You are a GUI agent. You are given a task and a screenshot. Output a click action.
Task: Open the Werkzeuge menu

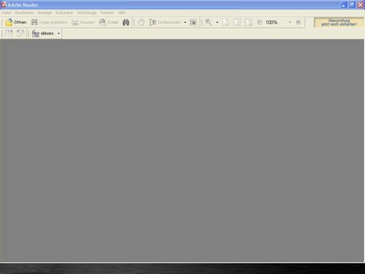87,12
